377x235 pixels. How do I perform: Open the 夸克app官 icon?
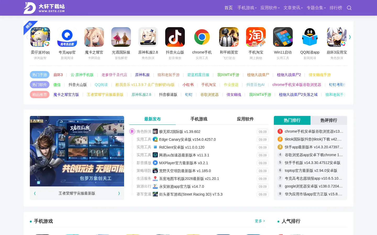tap(67, 37)
